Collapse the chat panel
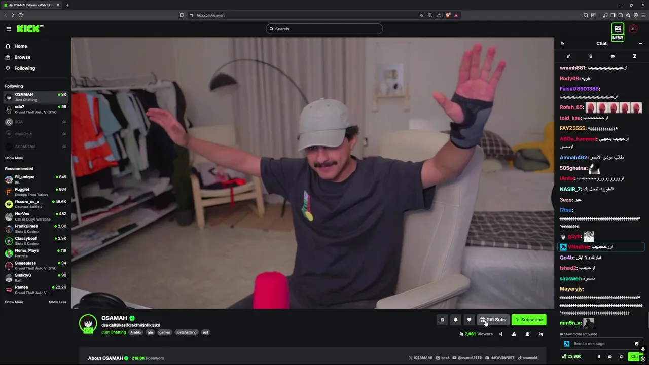 point(562,44)
